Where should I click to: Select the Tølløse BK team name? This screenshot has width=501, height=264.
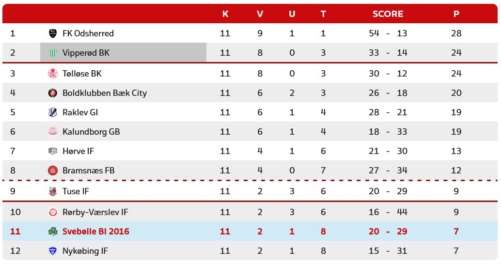tap(82, 74)
